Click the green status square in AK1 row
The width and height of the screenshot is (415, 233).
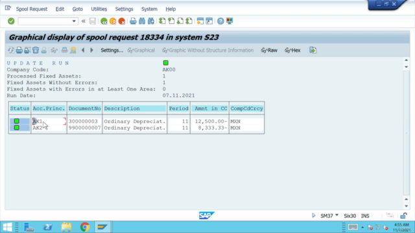point(17,121)
